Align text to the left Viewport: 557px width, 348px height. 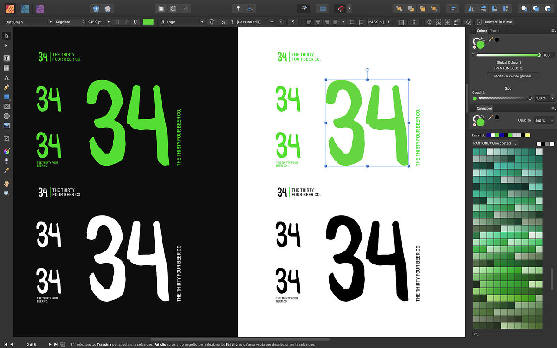click(309, 22)
